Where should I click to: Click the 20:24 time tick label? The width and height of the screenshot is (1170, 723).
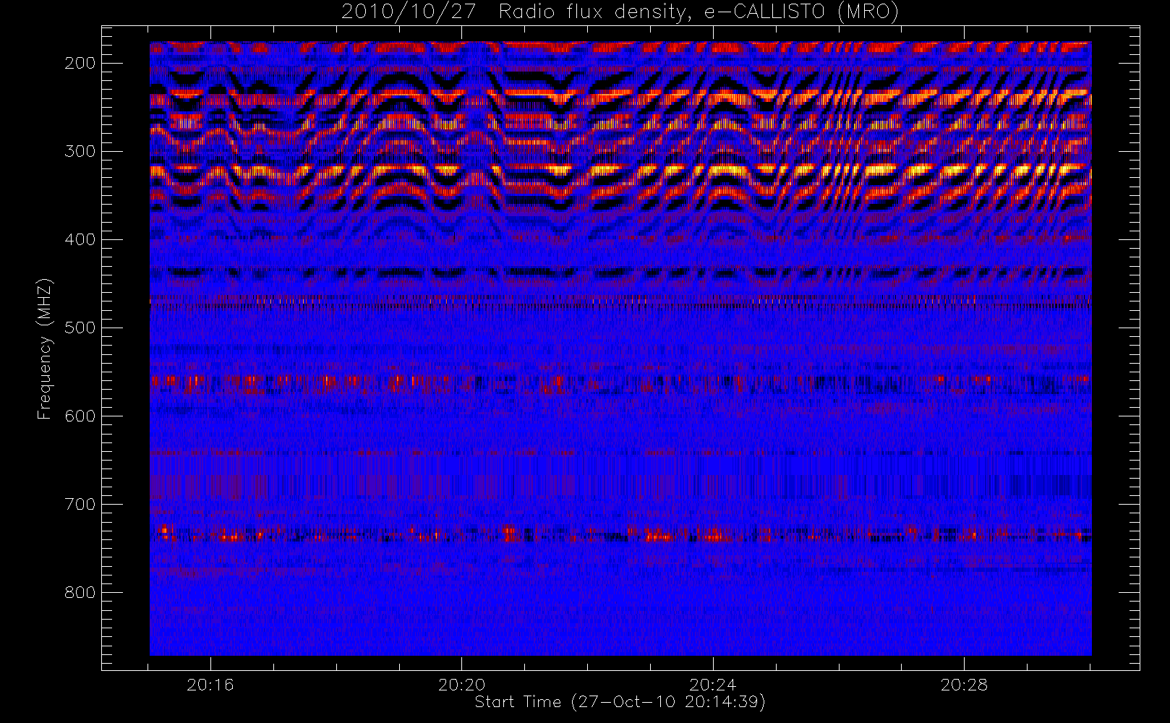click(713, 685)
